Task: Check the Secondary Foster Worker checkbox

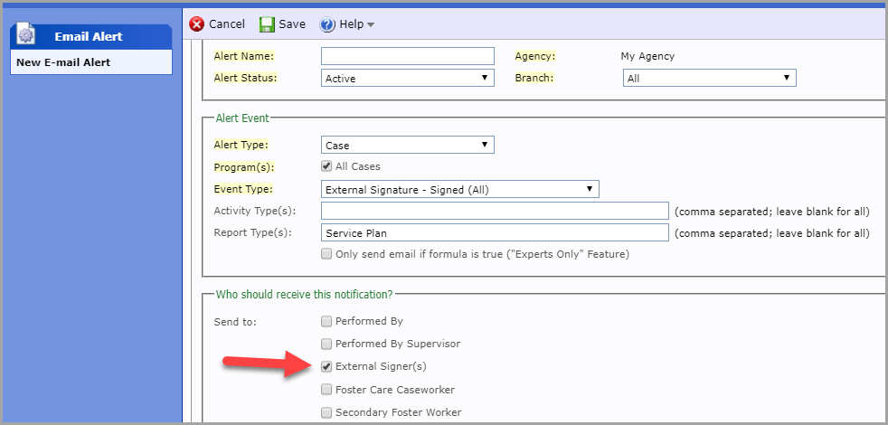Action: pyautogui.click(x=326, y=412)
